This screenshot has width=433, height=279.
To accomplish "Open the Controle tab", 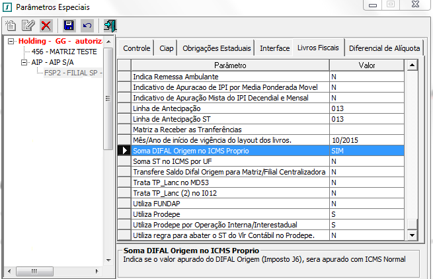I will [137, 48].
